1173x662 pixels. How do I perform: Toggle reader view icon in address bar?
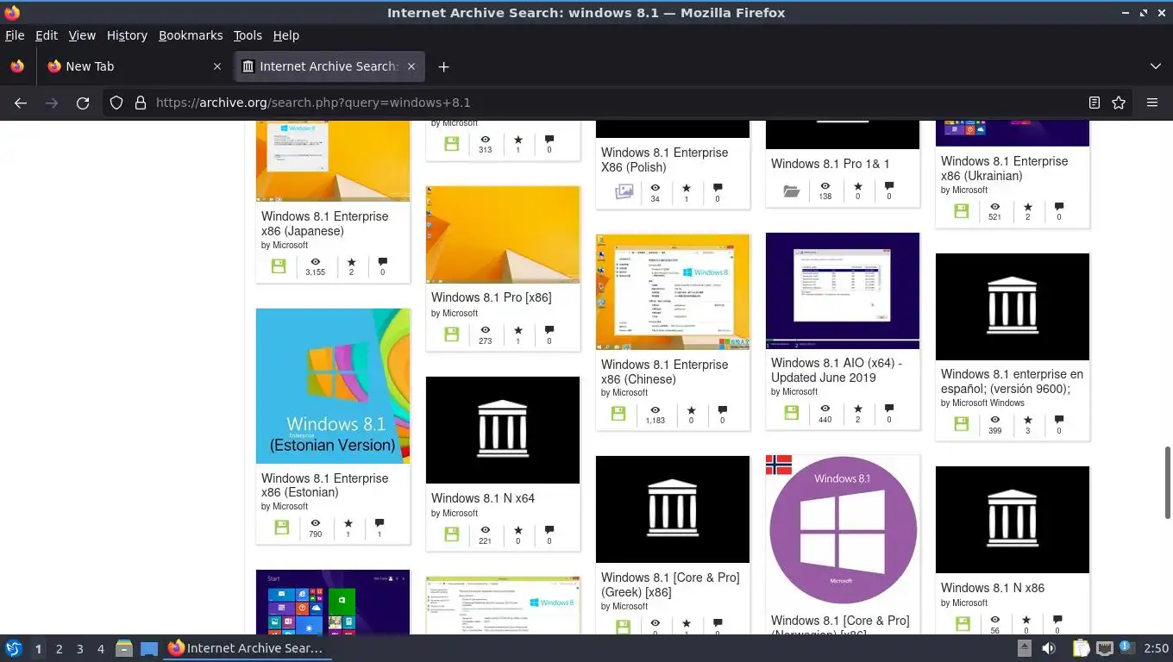[x=1095, y=103]
